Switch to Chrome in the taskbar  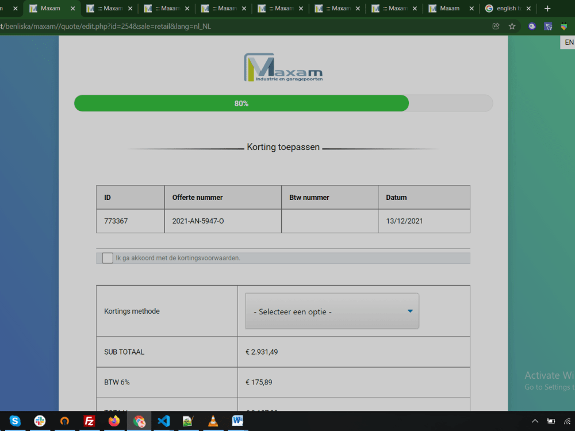pos(139,421)
